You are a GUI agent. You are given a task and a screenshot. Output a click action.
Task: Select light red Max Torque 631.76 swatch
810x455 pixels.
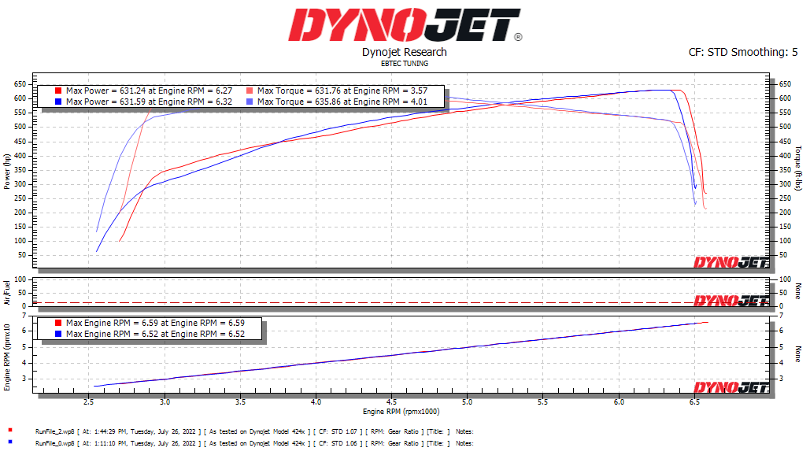click(250, 91)
